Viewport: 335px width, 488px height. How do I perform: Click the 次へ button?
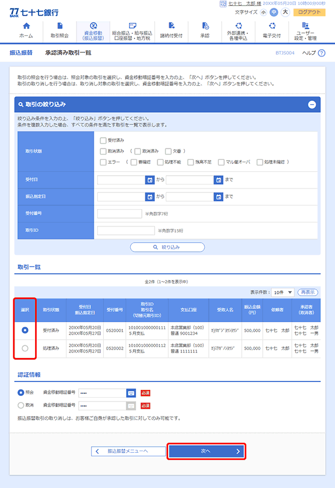coord(207,451)
